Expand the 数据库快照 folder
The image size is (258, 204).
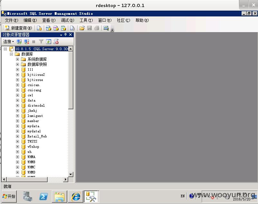(x=17, y=64)
